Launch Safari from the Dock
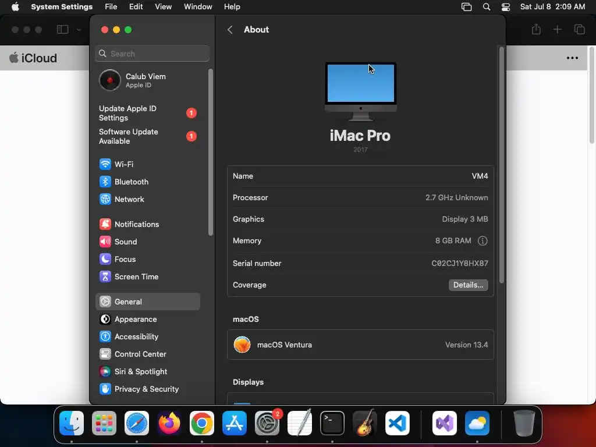This screenshot has height=447, width=596. pyautogui.click(x=137, y=423)
